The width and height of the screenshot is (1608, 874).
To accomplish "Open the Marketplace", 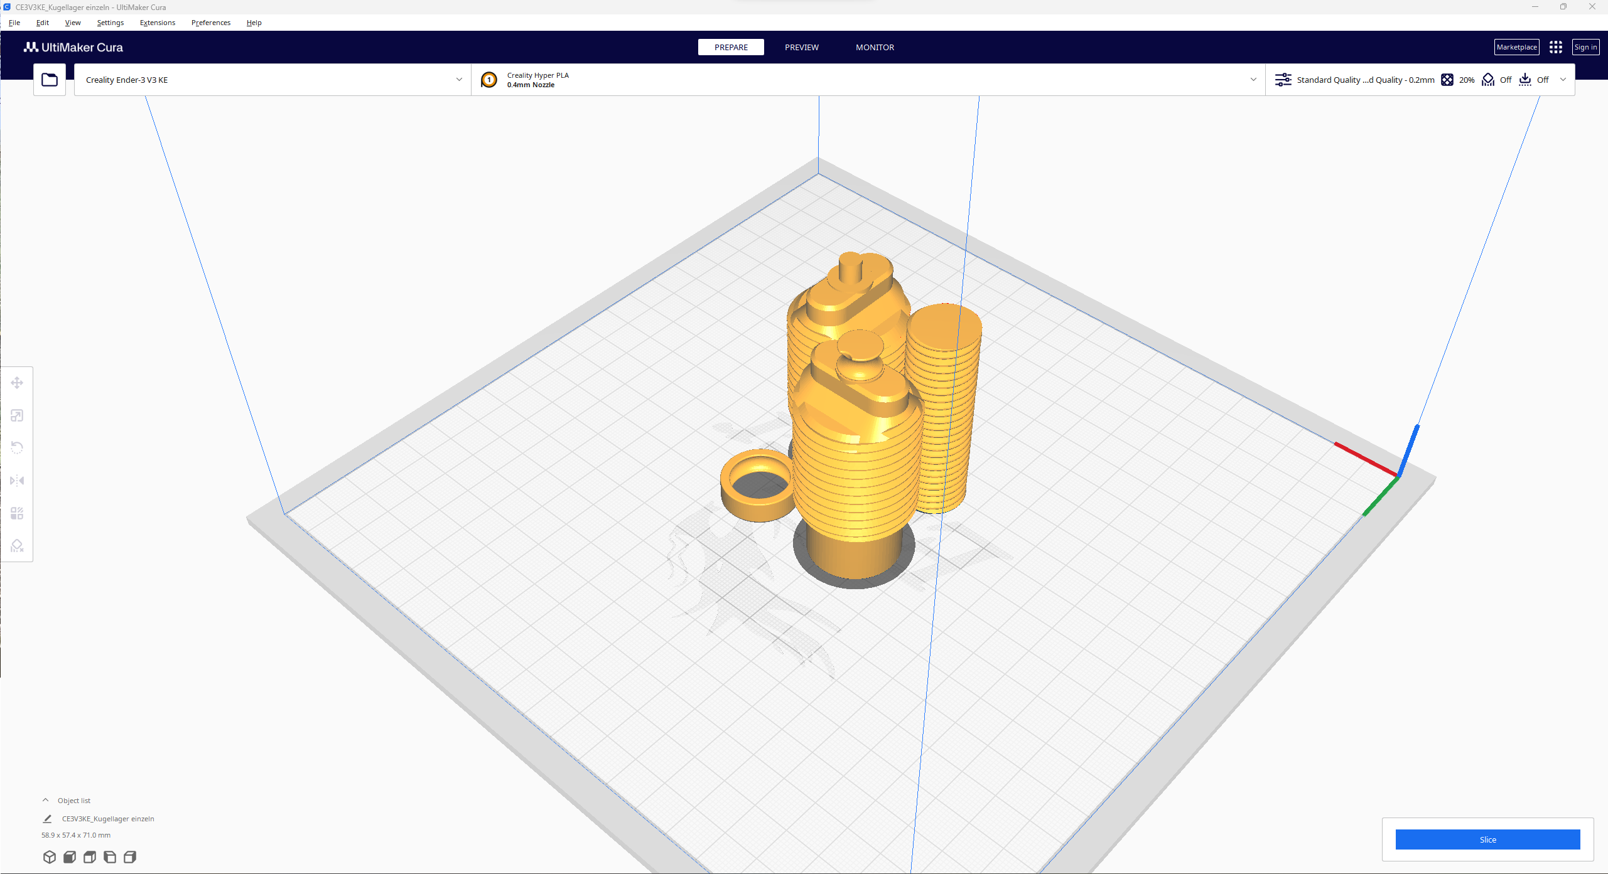I will pyautogui.click(x=1516, y=47).
